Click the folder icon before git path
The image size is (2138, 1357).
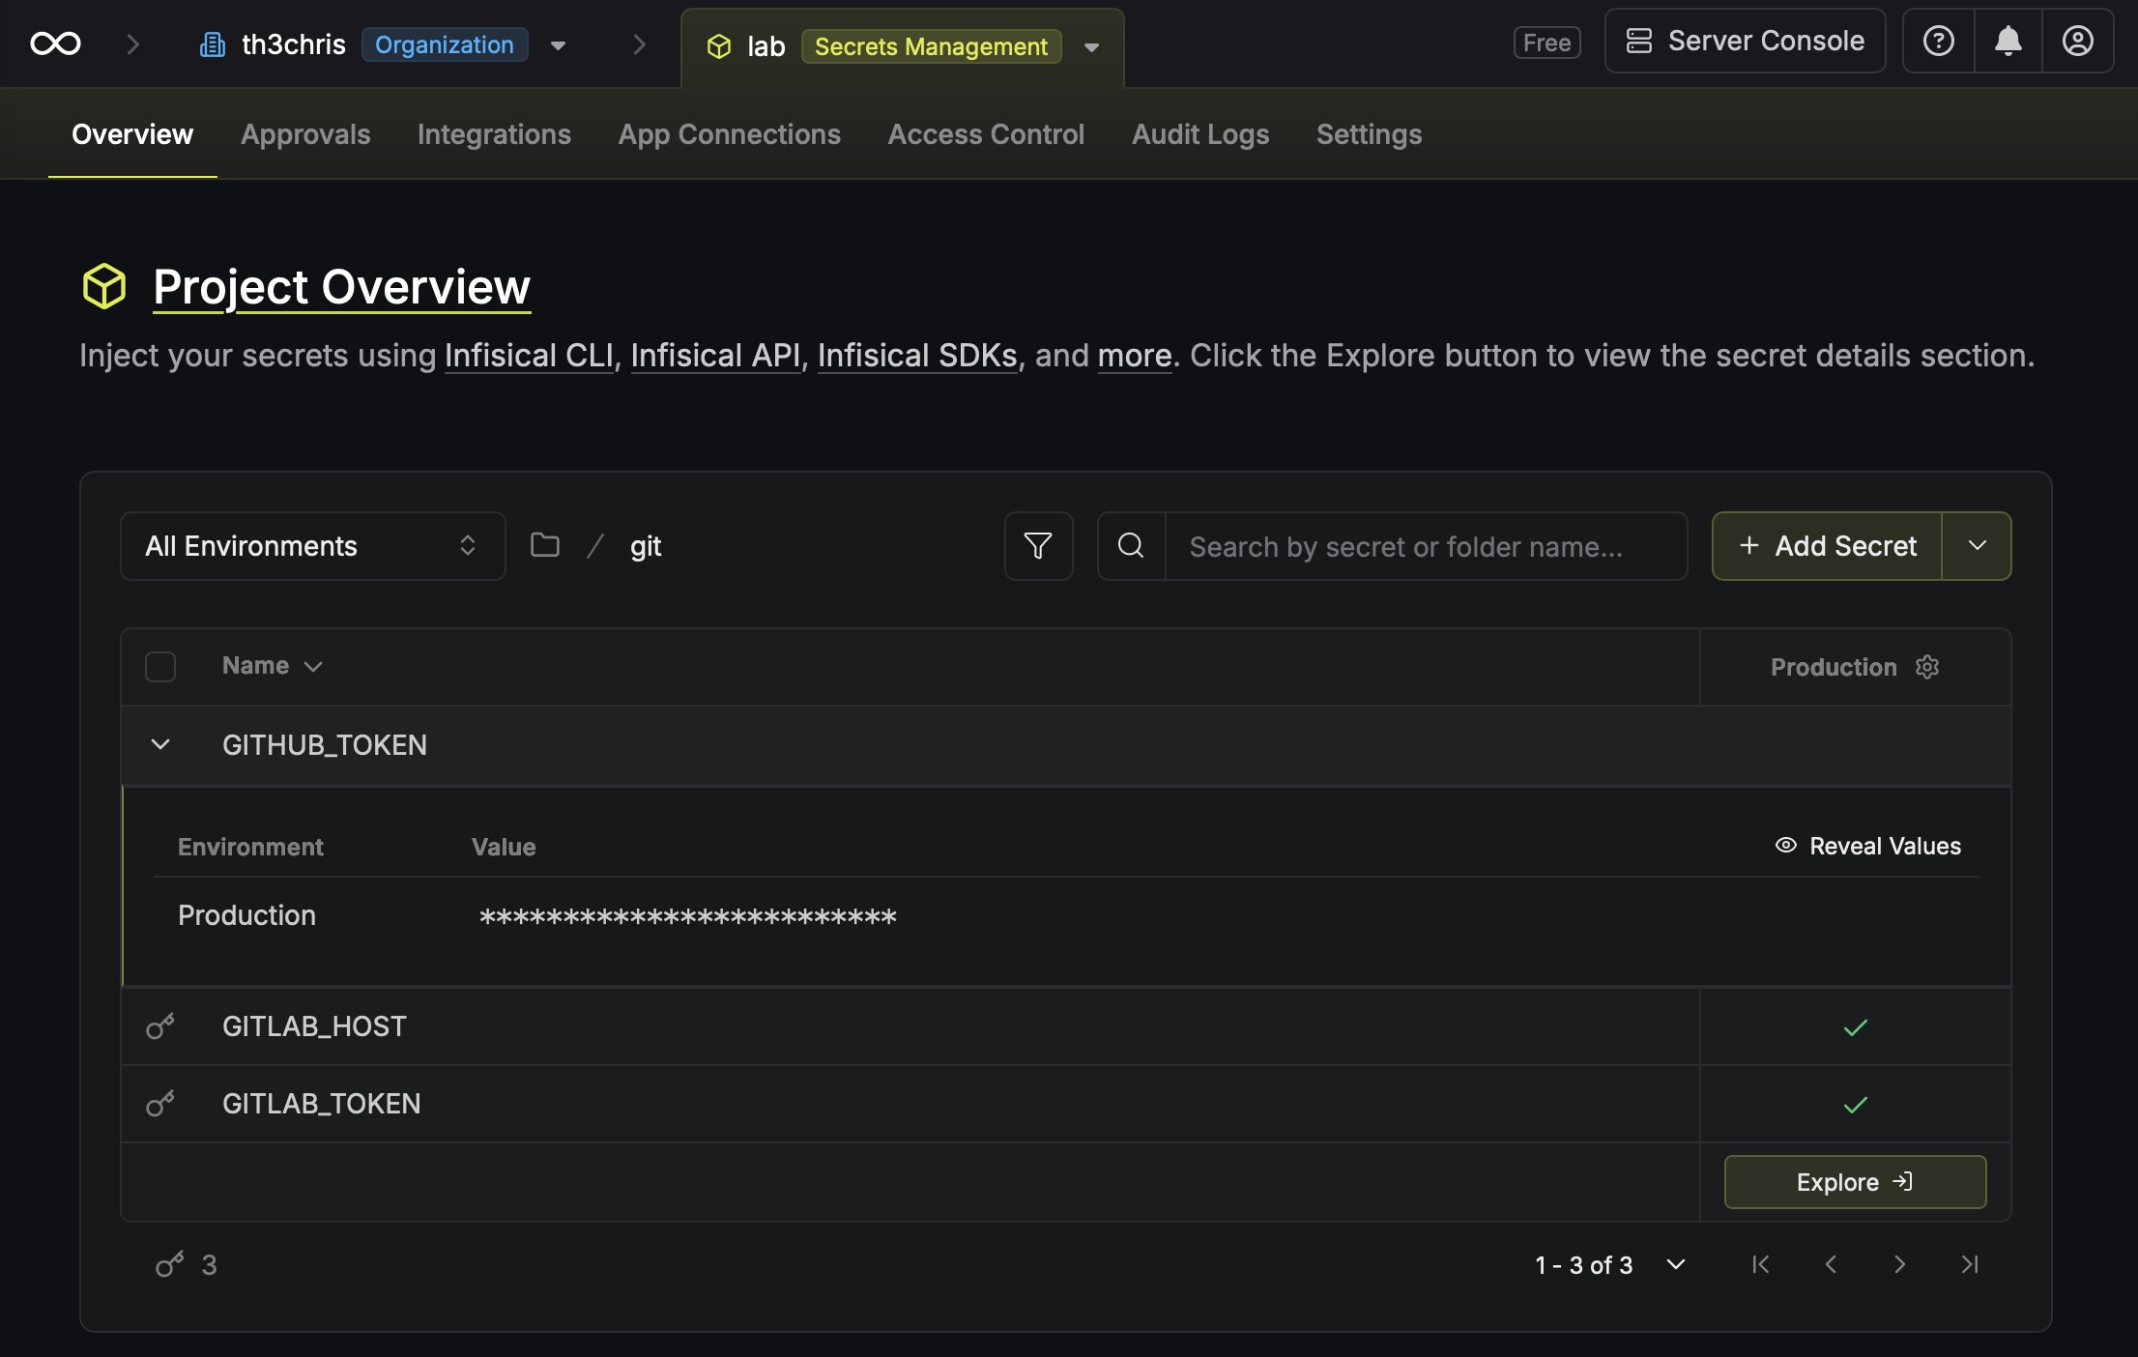545,545
